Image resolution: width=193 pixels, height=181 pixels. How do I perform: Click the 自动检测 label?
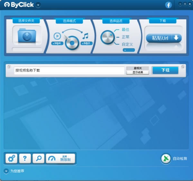pyautogui.click(x=180, y=158)
